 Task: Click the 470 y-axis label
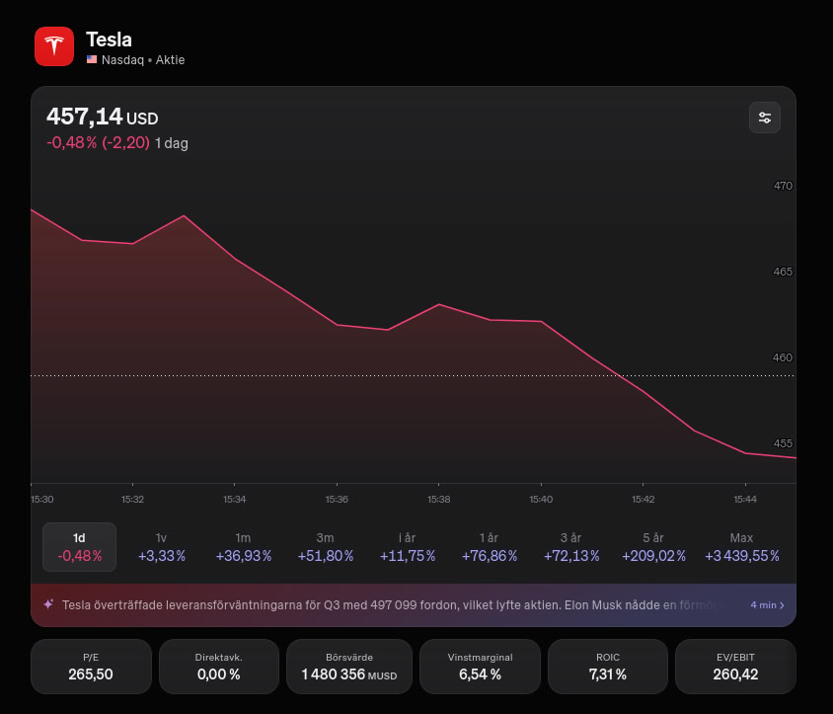tap(783, 186)
